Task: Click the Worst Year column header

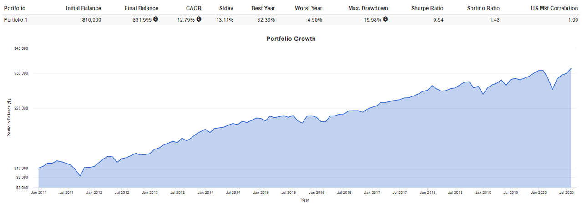Action: tap(309, 8)
